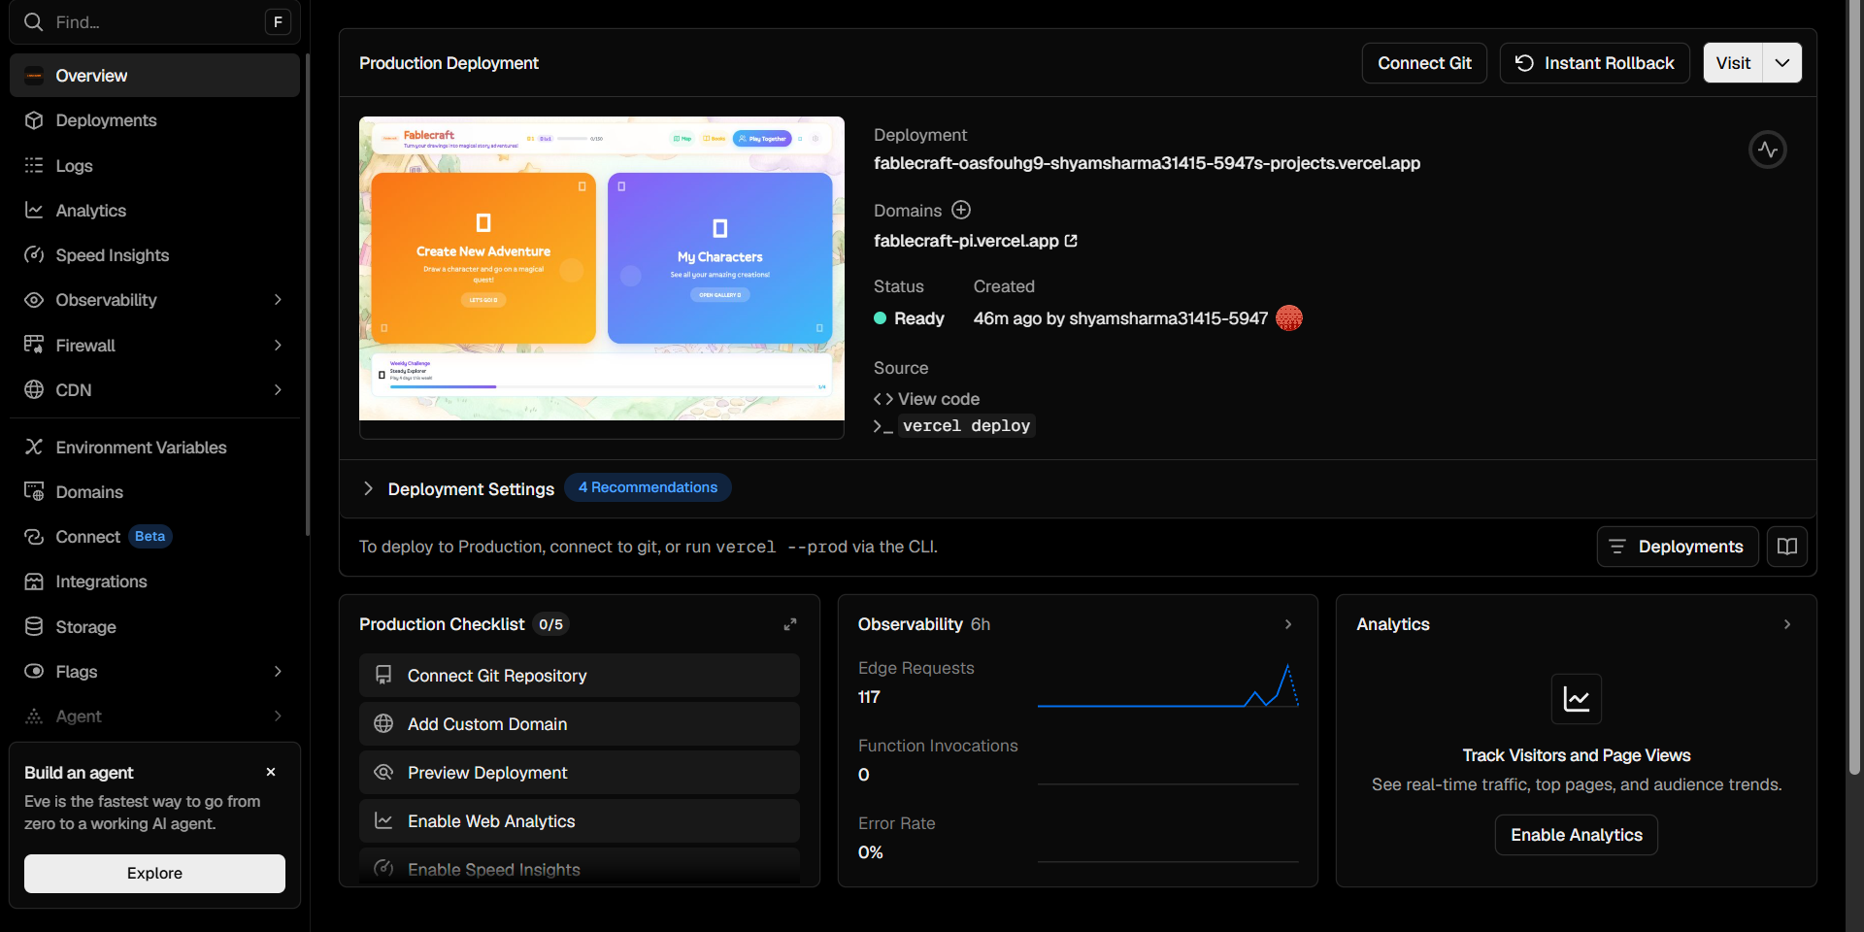Select the Enable Web Analytics checklist item
1864x932 pixels.
tap(580, 821)
